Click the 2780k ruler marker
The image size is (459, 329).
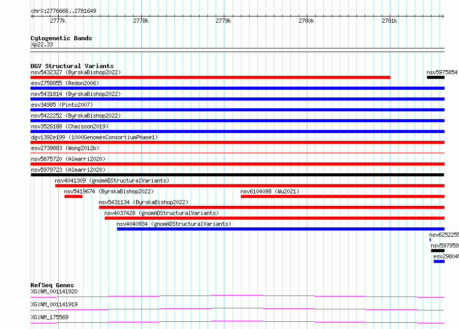(306, 21)
